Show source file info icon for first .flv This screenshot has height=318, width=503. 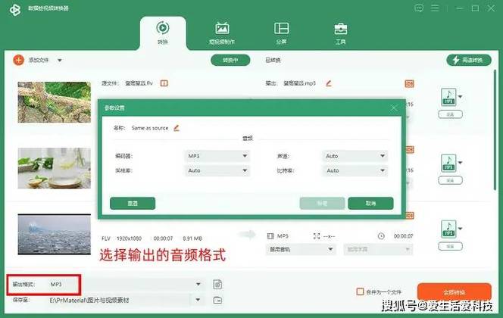pos(164,83)
